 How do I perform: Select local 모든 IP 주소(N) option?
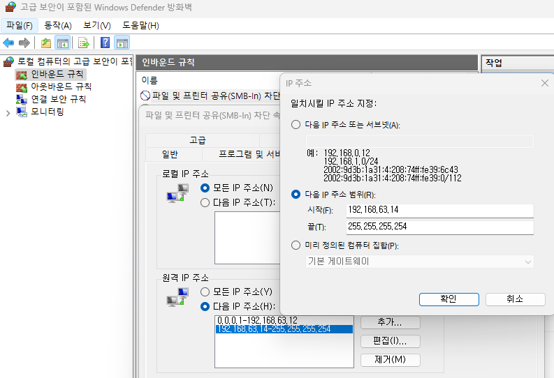[x=205, y=188]
